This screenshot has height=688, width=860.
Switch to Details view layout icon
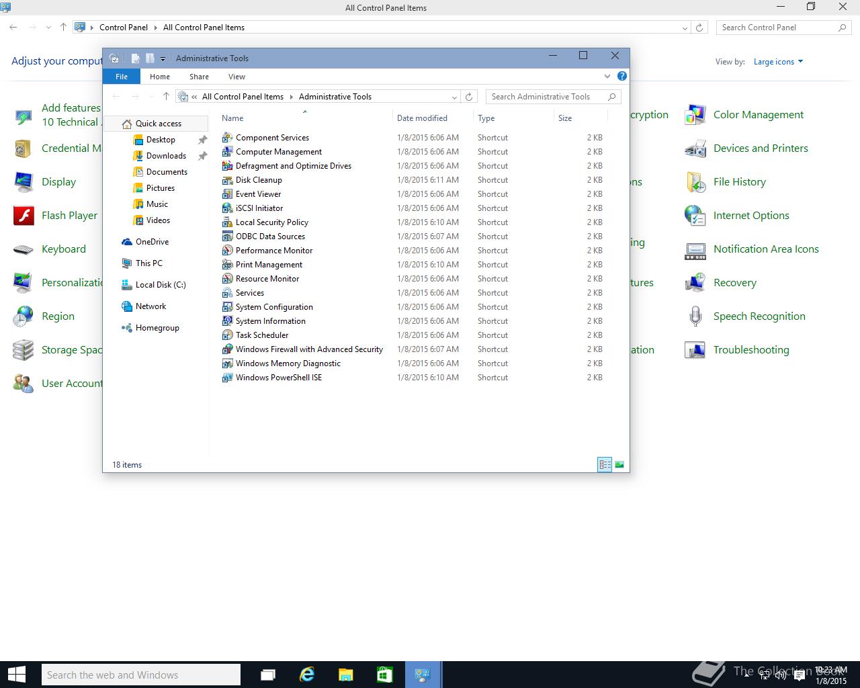605,464
